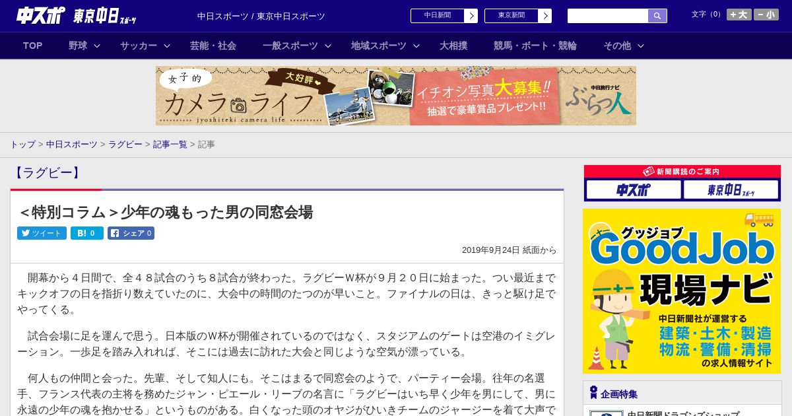The image size is (792, 416).
Task: Expand the 一般スポーツ dropdown chevron
Action: click(x=328, y=46)
